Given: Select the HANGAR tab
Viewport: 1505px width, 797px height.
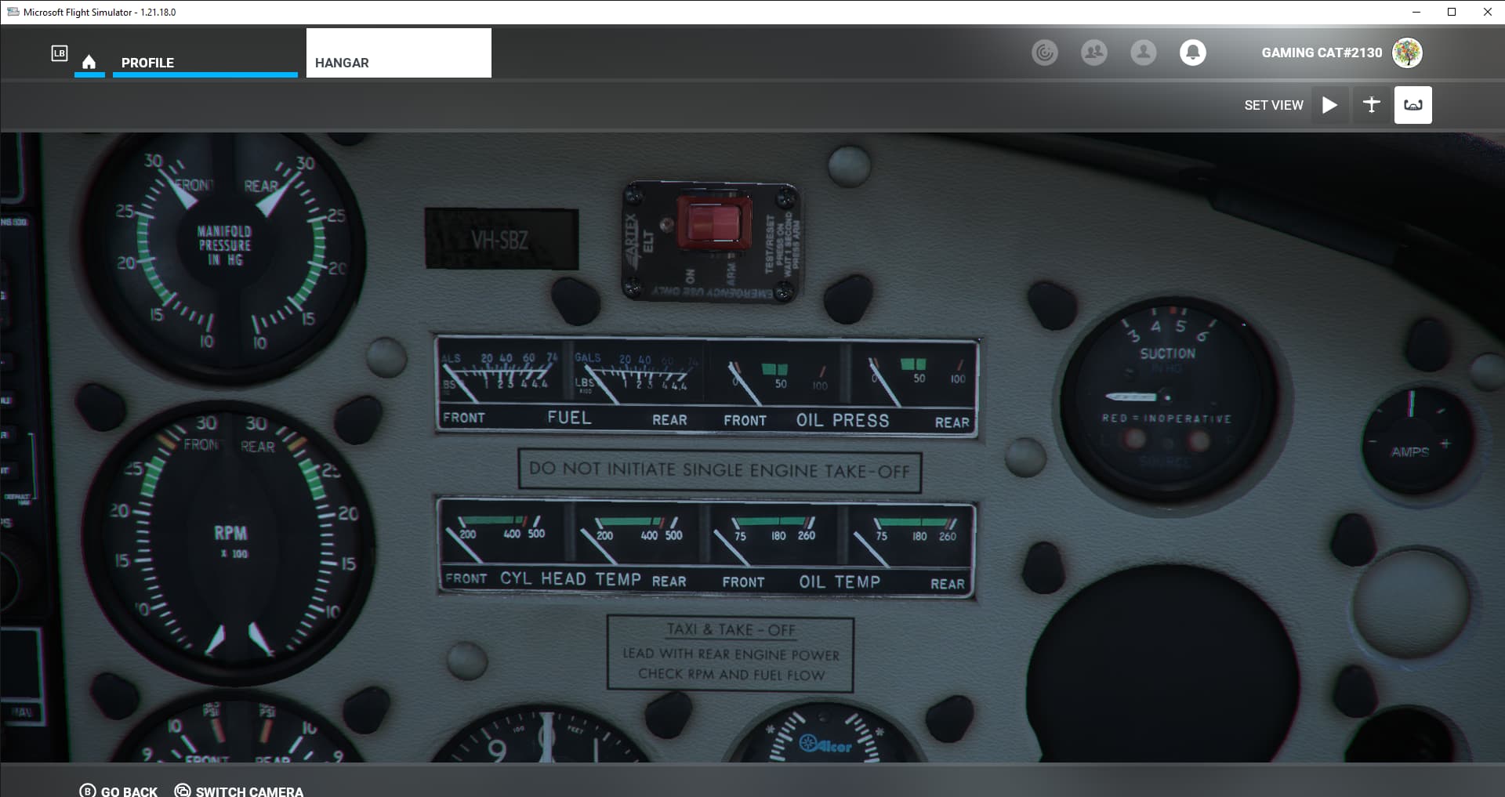Looking at the screenshot, I should coord(398,53).
